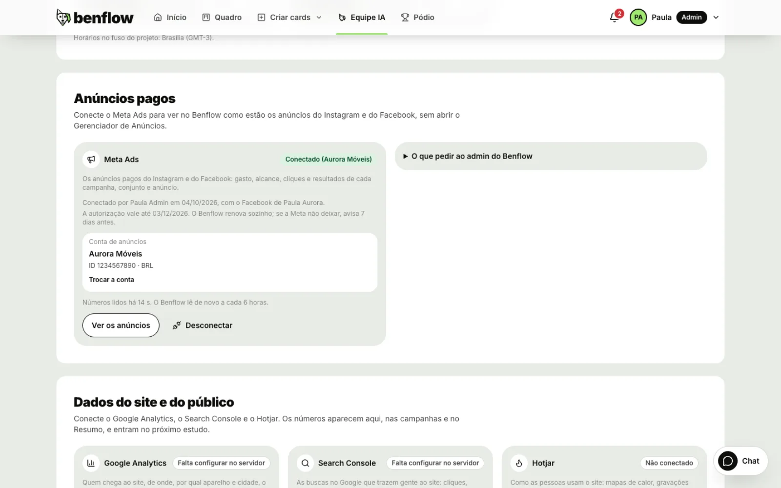
Task: Open the Criar cards dropdown menu
Action: (290, 18)
